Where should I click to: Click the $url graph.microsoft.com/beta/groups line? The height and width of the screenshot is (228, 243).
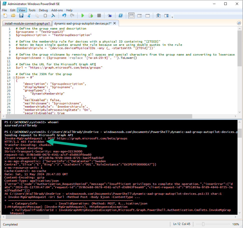click(59, 68)
